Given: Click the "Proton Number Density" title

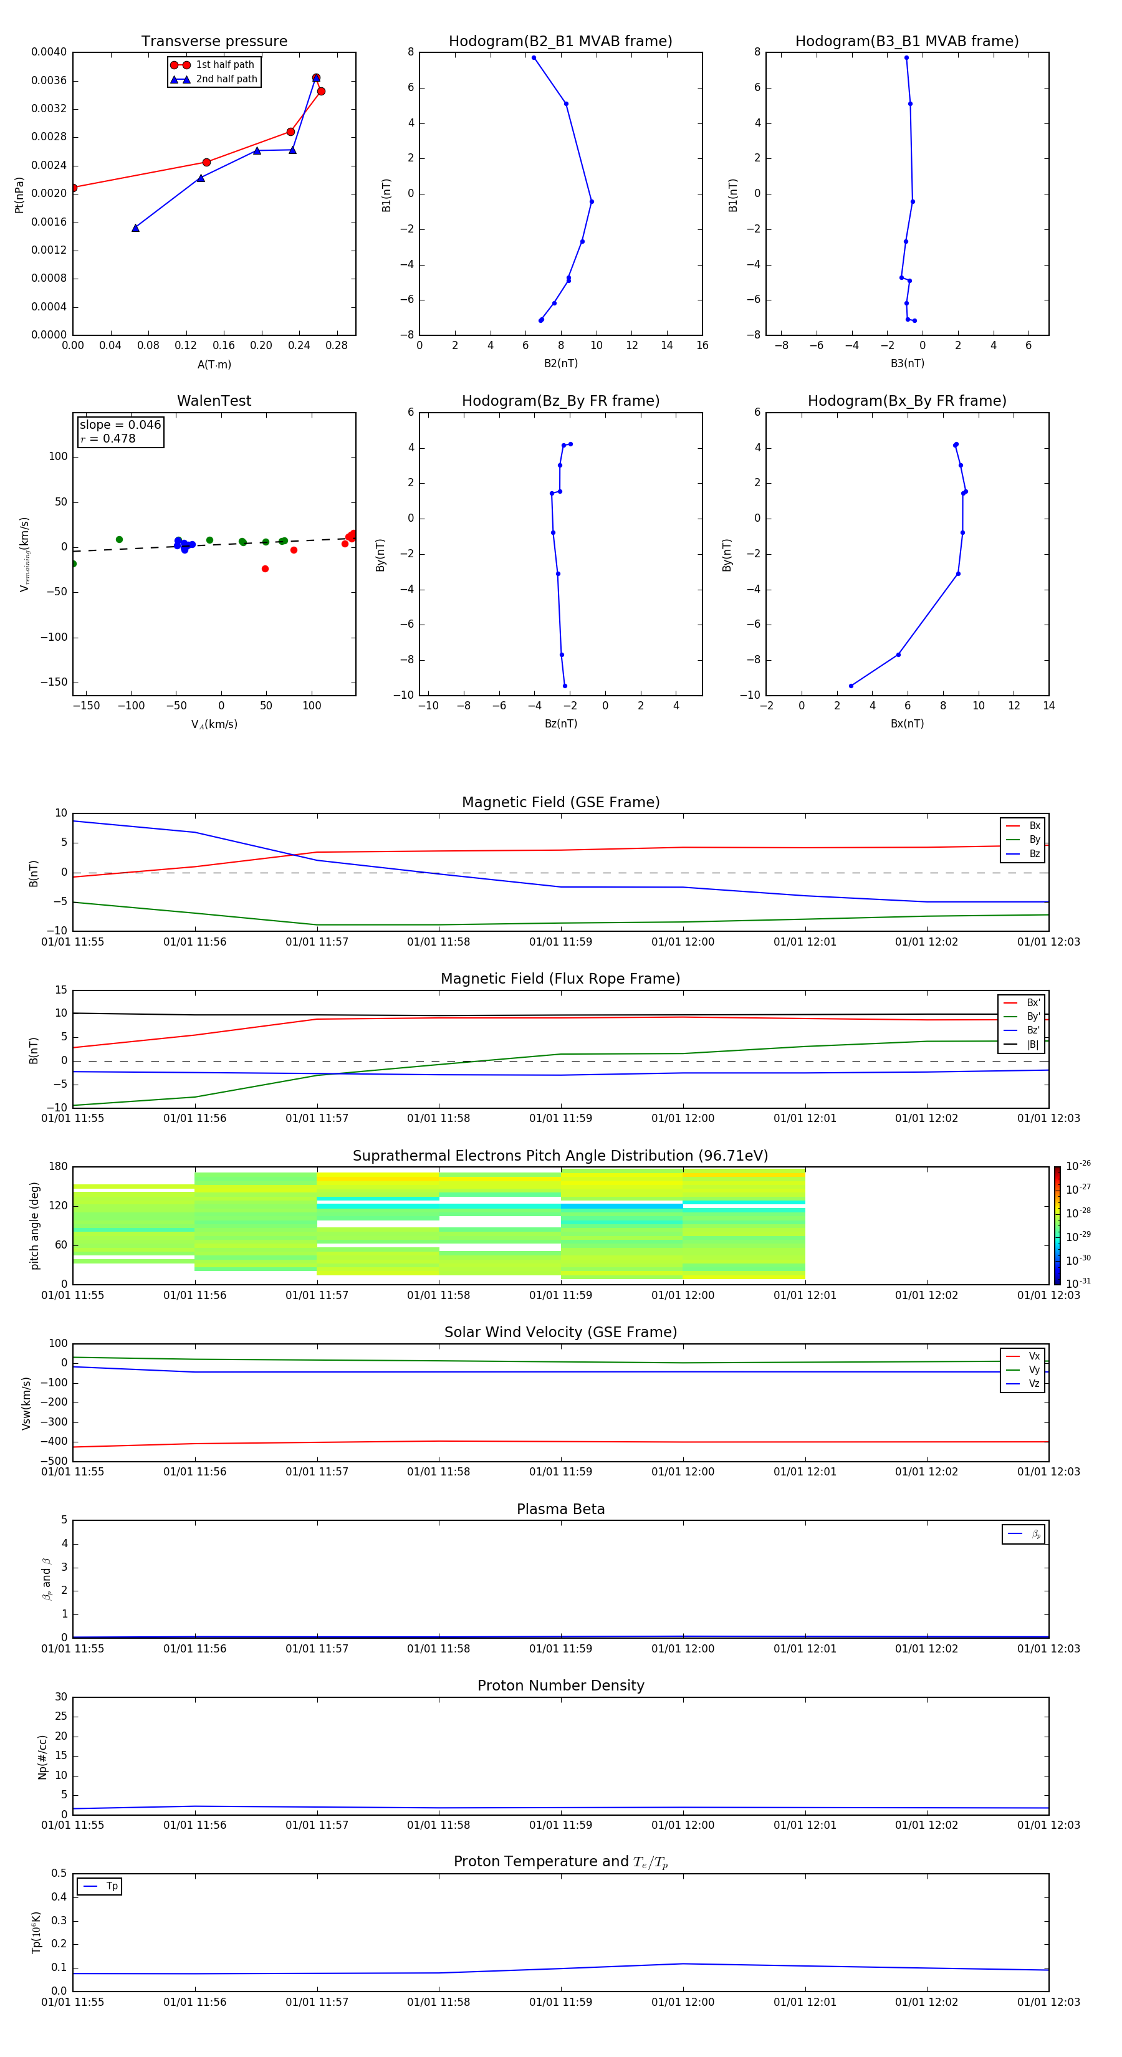Looking at the screenshot, I should coord(560,1685).
